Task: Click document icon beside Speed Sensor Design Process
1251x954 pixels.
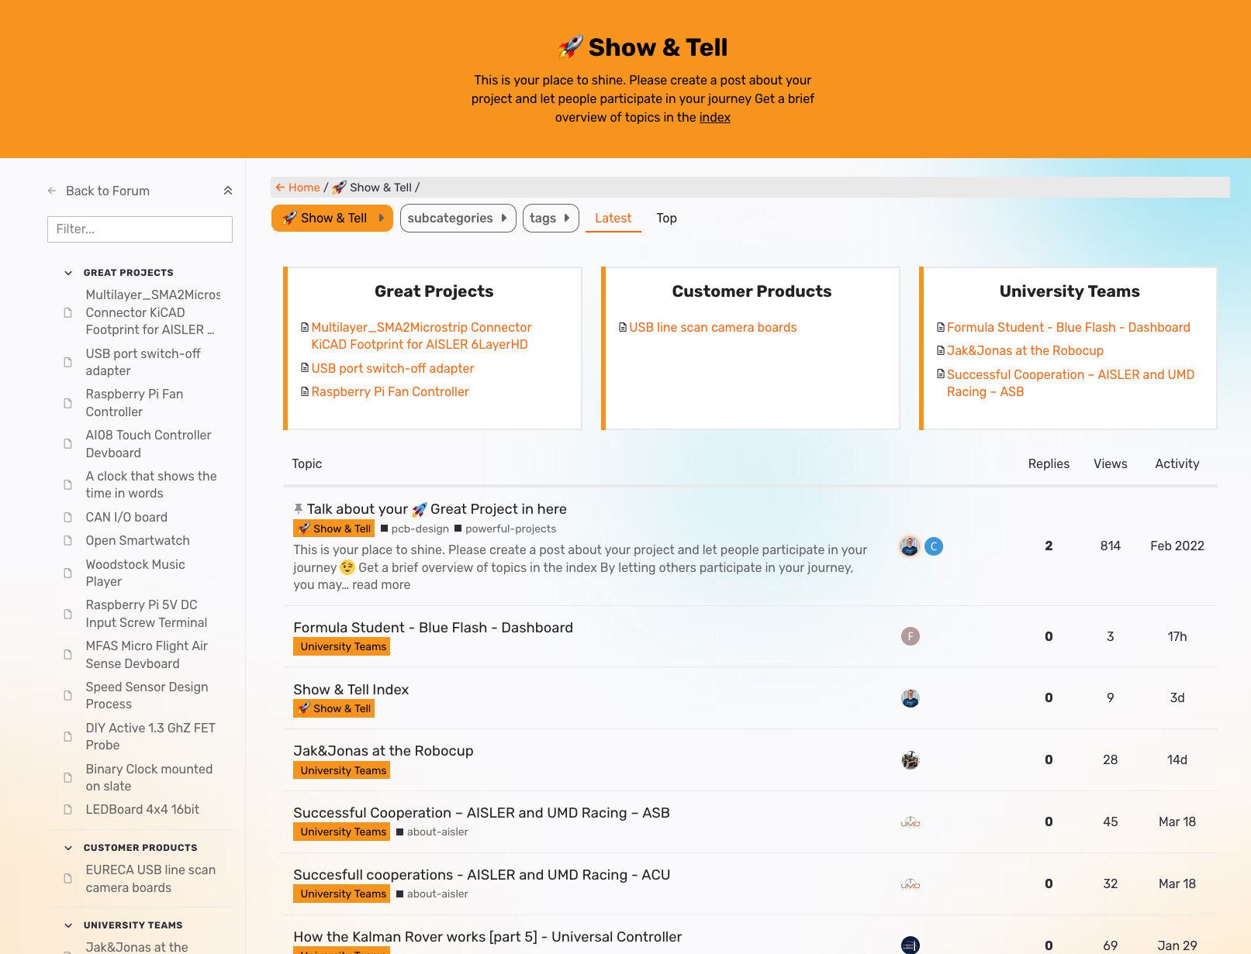Action: tap(67, 695)
